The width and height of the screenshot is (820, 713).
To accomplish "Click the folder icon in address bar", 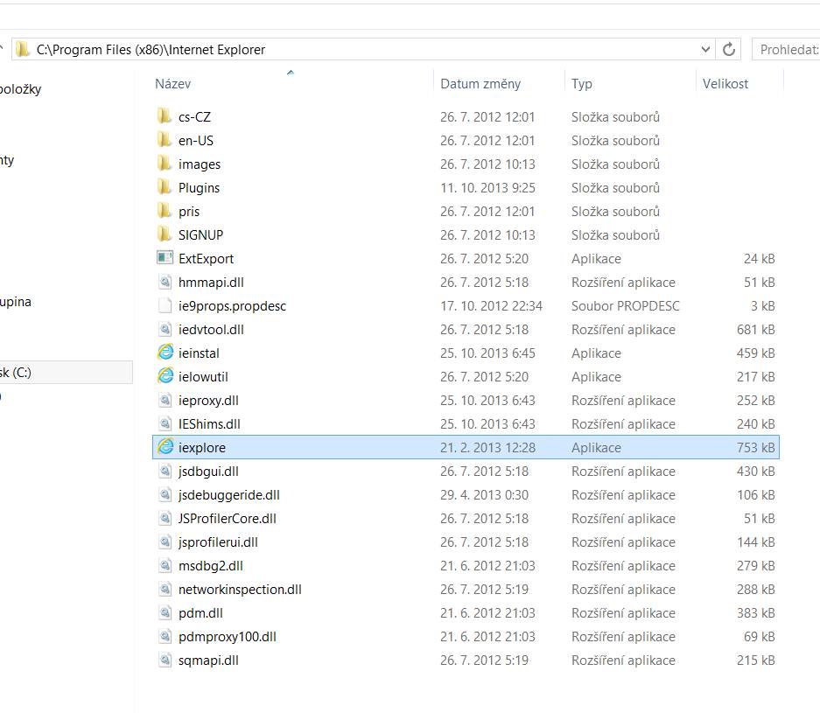I will click(x=23, y=49).
